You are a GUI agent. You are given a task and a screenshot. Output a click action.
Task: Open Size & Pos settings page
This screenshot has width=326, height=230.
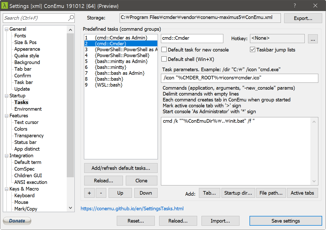click(25, 42)
